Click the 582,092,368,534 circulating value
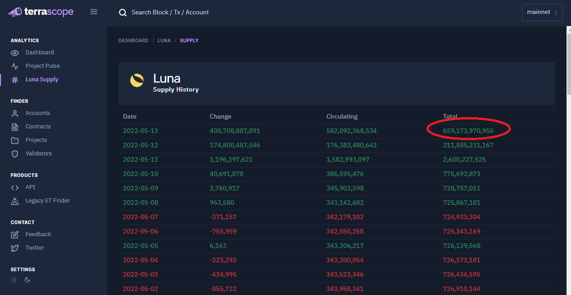This screenshot has width=571, height=295. click(352, 131)
